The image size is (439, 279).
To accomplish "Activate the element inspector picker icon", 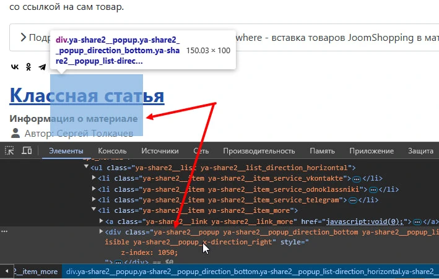I will pyautogui.click(x=9, y=151).
